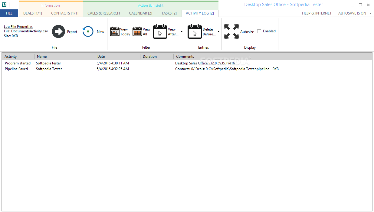Open the FILE menu
374x212 pixels.
(x=9, y=13)
